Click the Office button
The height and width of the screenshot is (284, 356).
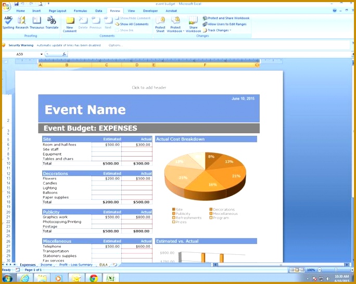pyautogui.click(x=6, y=6)
